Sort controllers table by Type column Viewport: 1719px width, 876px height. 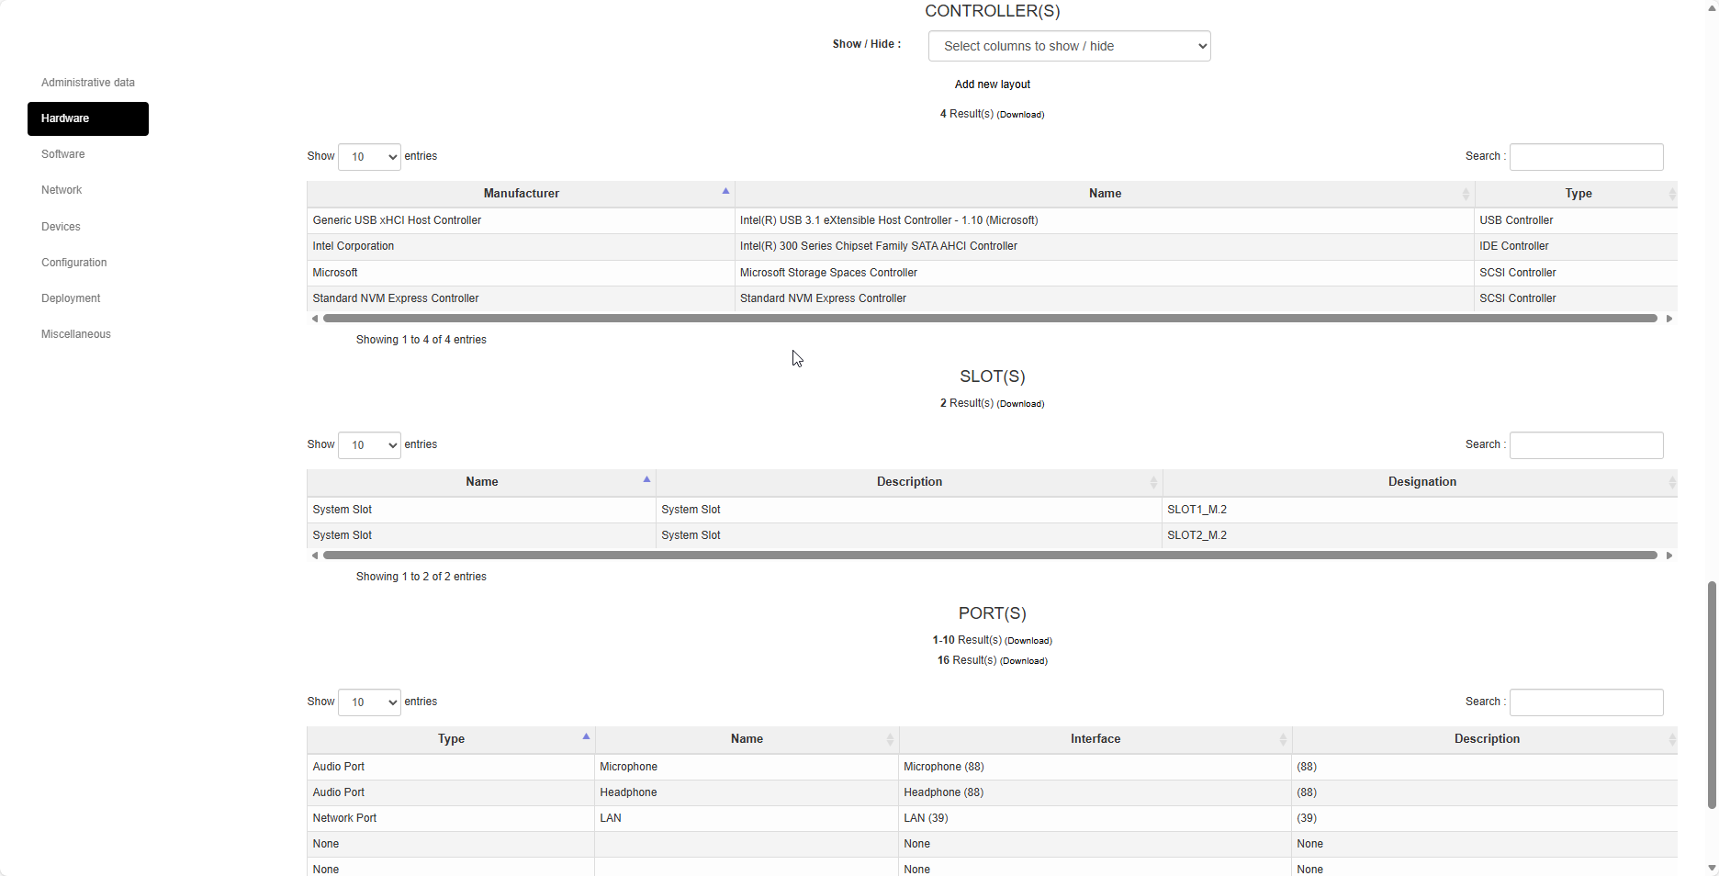(1578, 194)
